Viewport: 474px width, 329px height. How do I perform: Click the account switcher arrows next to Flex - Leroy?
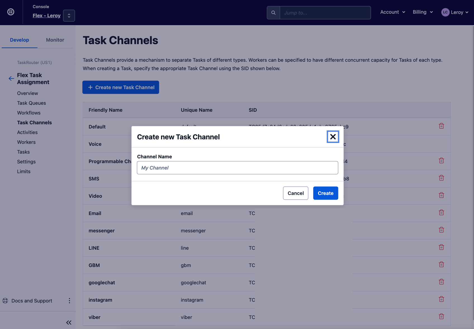69,16
